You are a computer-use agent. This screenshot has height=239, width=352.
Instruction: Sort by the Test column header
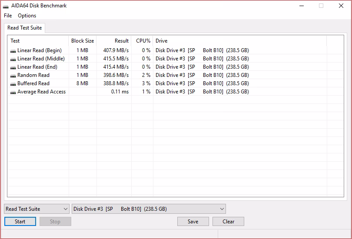[38, 40]
